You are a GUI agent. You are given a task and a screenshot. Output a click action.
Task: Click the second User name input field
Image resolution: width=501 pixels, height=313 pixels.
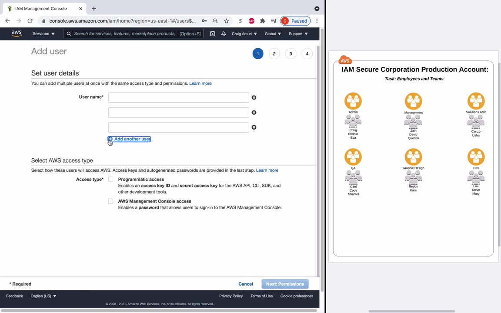(179, 113)
